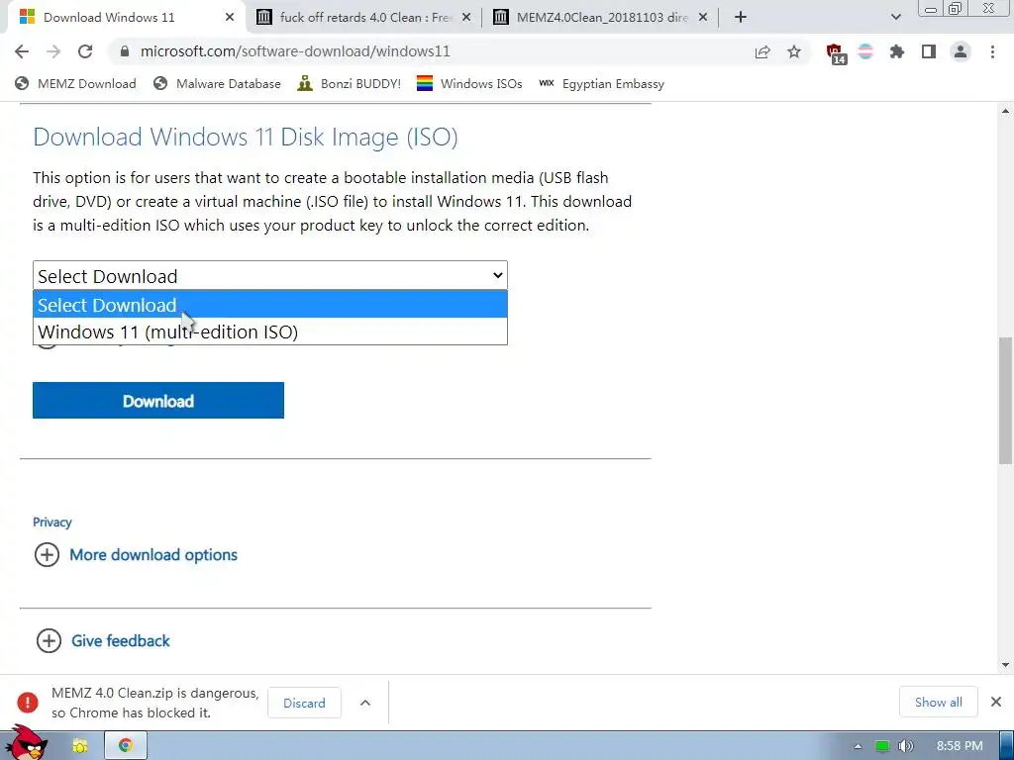Click the speaker volume tray icon
1014x760 pixels.
pos(906,746)
